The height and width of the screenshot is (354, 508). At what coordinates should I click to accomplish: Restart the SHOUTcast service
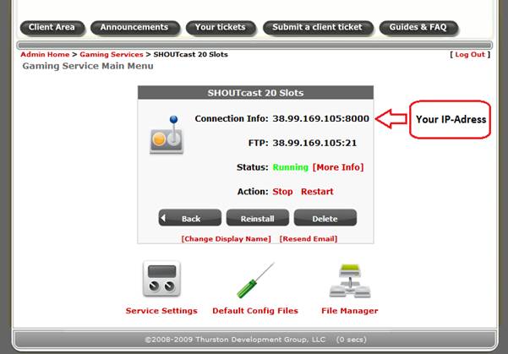point(317,192)
